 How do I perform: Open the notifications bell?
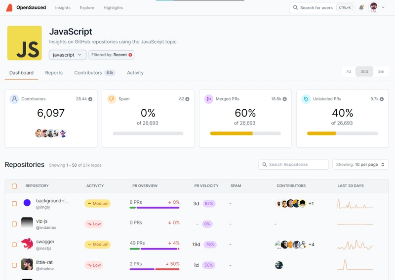tap(361, 7)
